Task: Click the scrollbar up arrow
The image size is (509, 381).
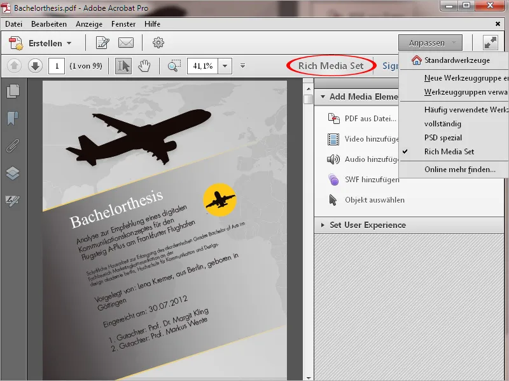Action: pyautogui.click(x=309, y=89)
